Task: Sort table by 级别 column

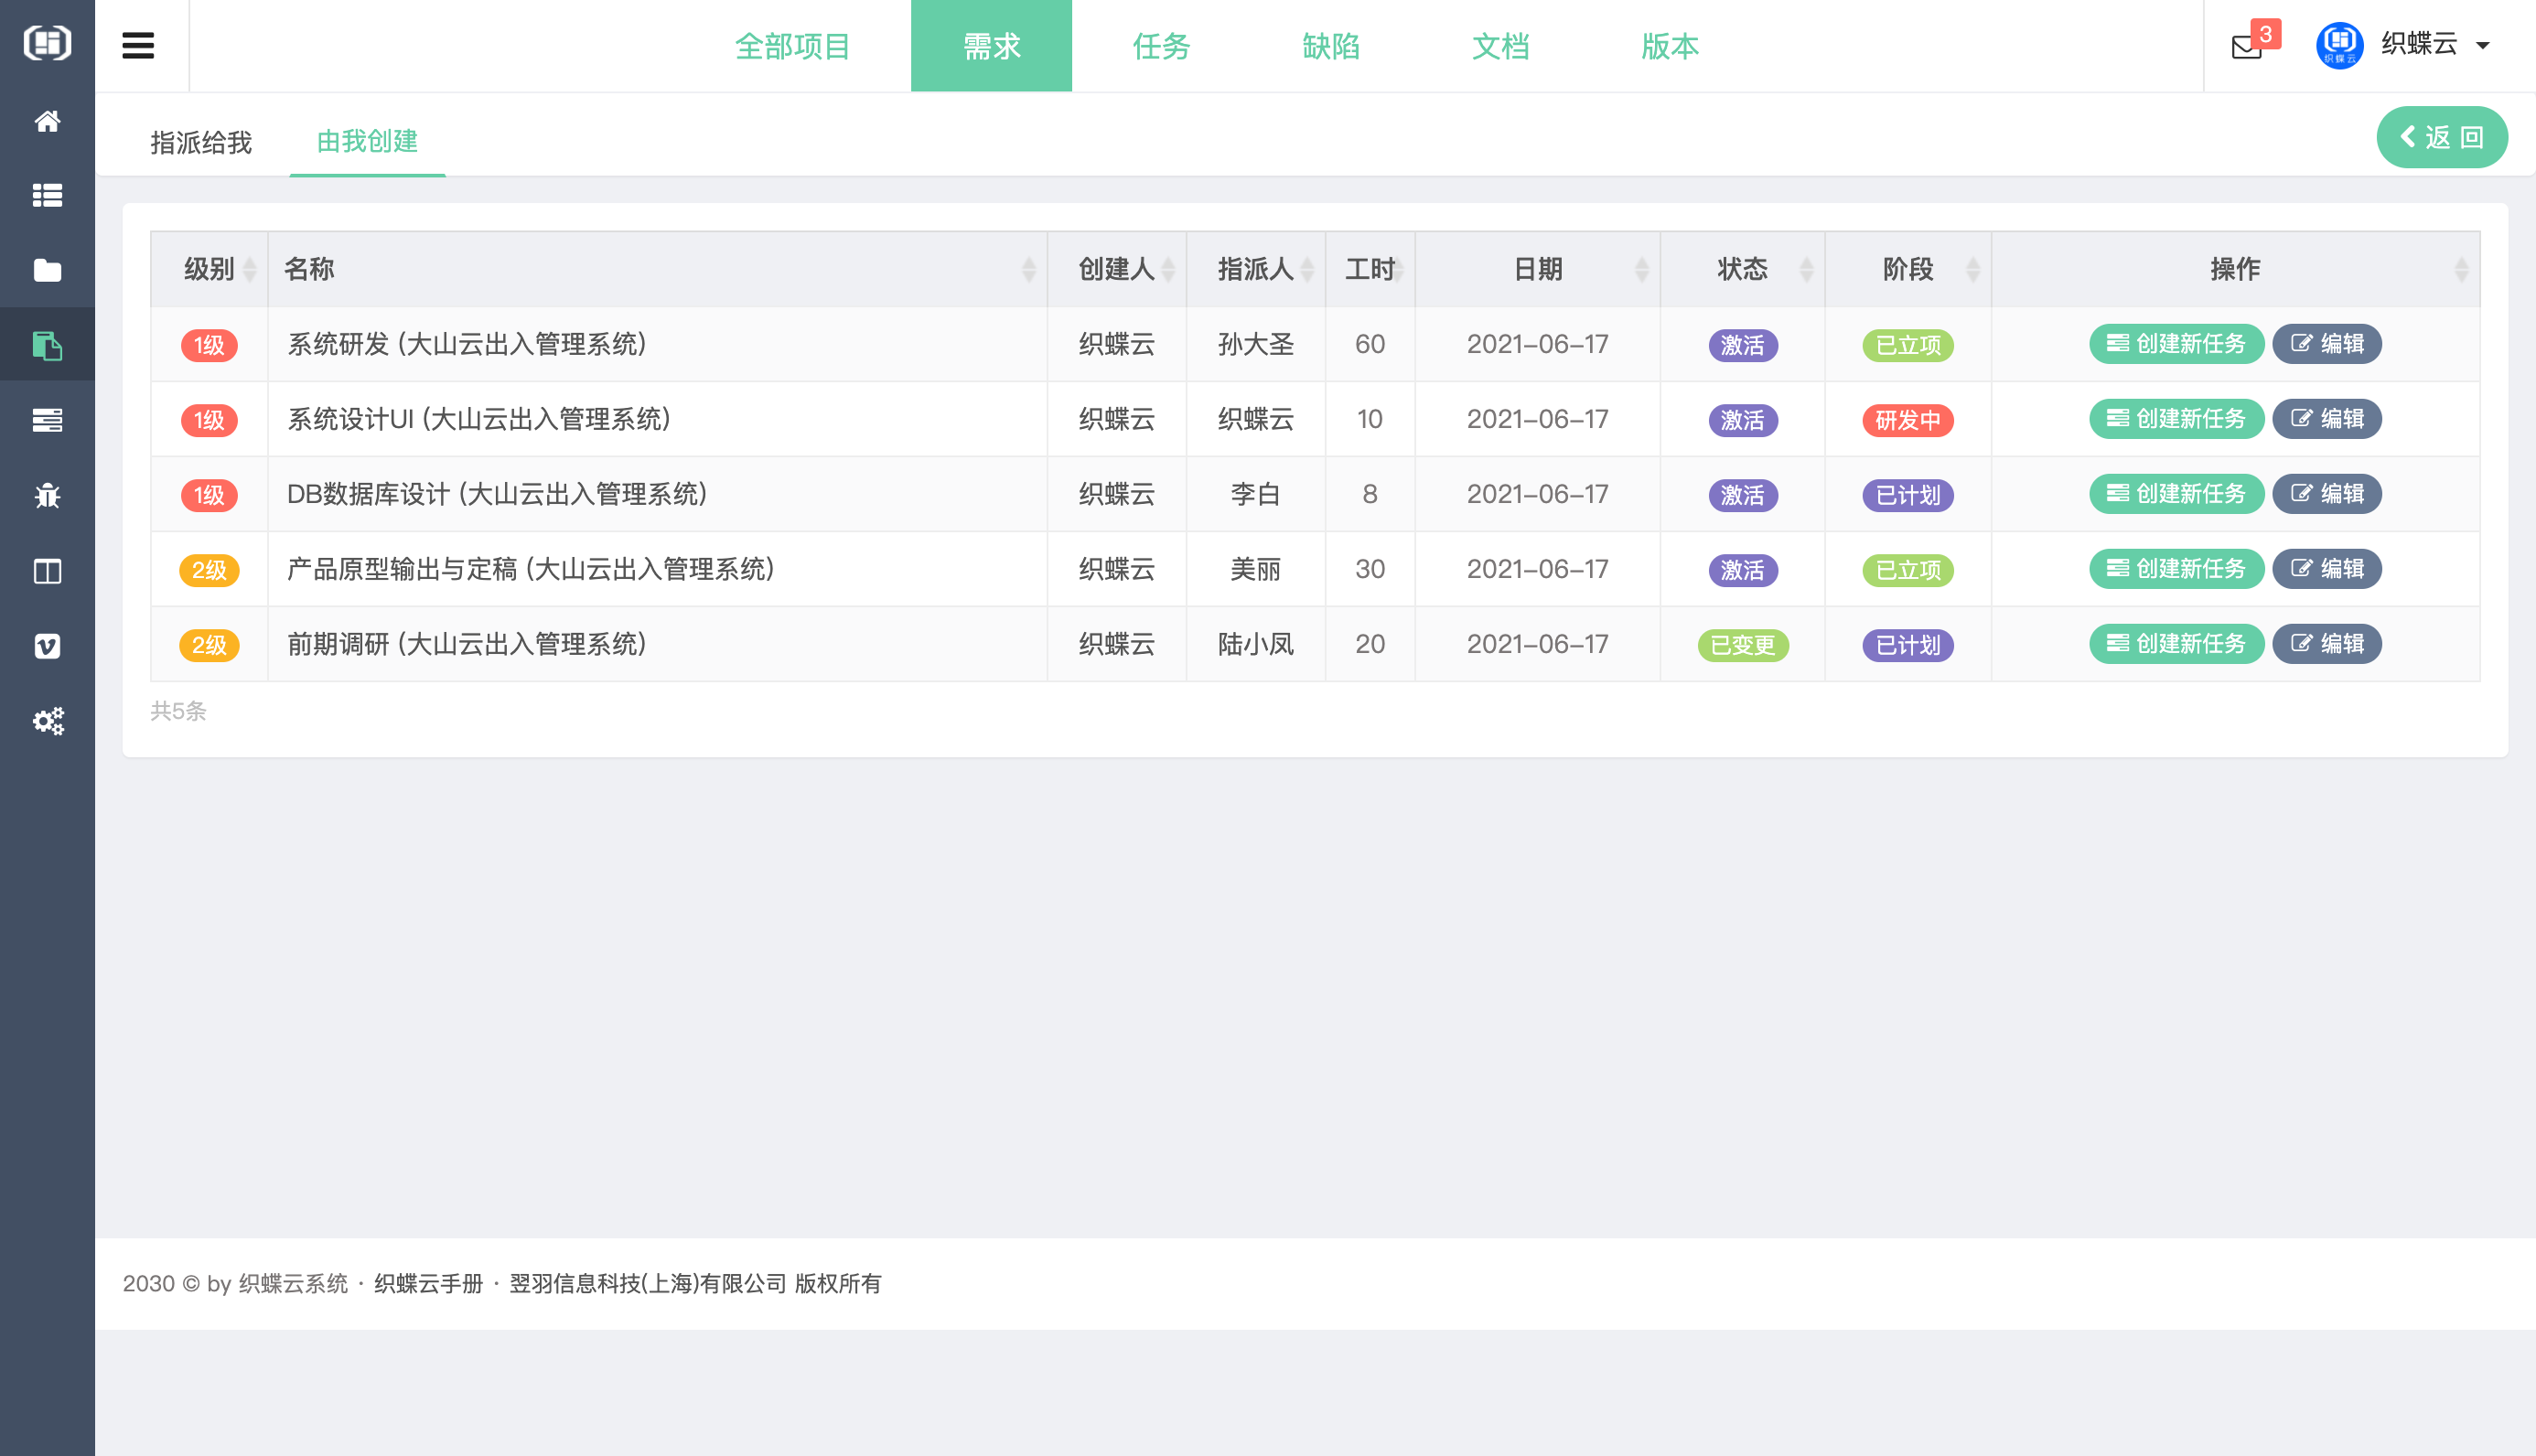Action: (209, 269)
